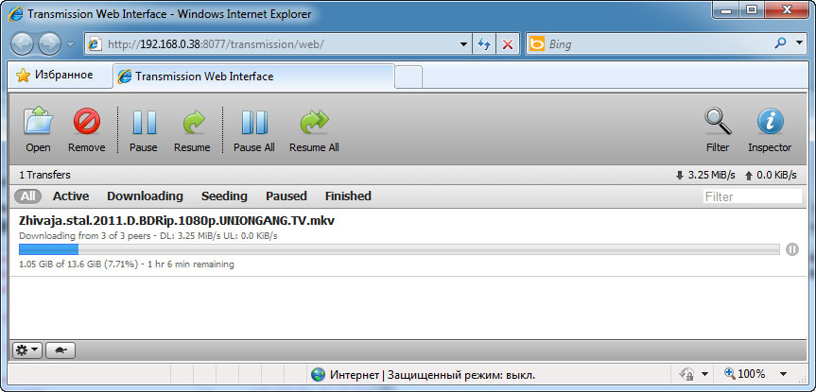Switch to the Seeding filter tab

(x=224, y=196)
